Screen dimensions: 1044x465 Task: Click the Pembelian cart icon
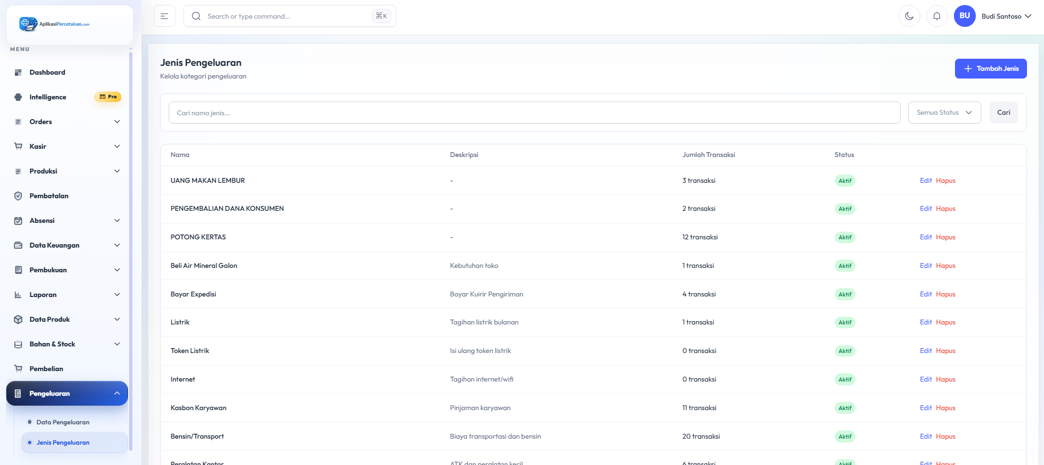(x=18, y=369)
